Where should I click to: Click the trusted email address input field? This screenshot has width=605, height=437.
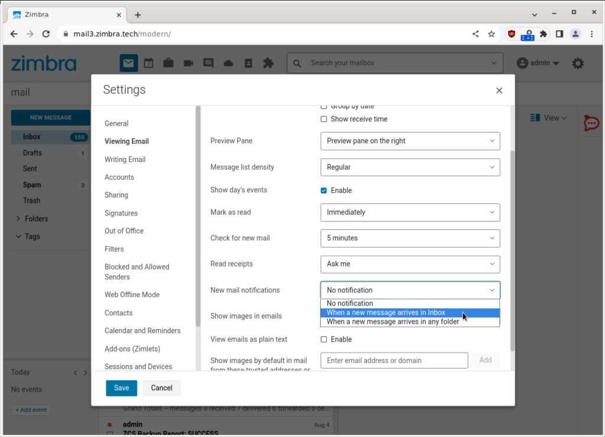point(394,360)
